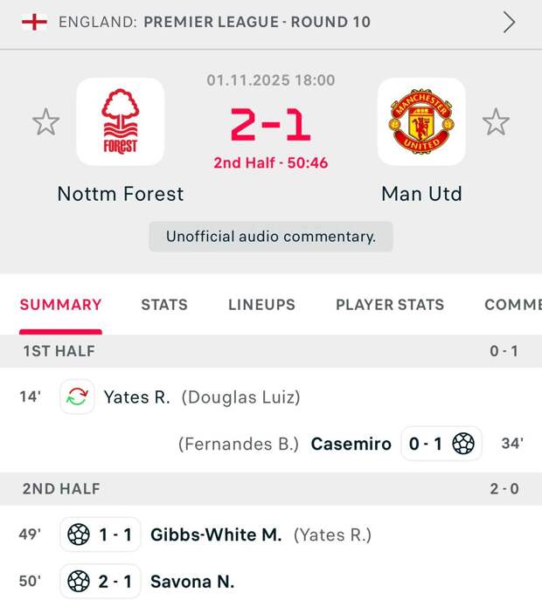Tap the substitution icon at 14'
Screen dimensions: 542x600
[77, 397]
